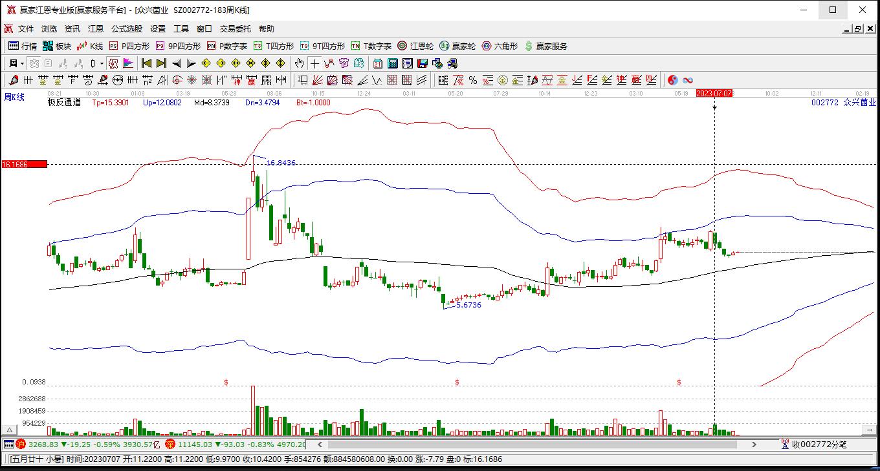
Task: Switch to the K线 chart view
Action: point(90,46)
